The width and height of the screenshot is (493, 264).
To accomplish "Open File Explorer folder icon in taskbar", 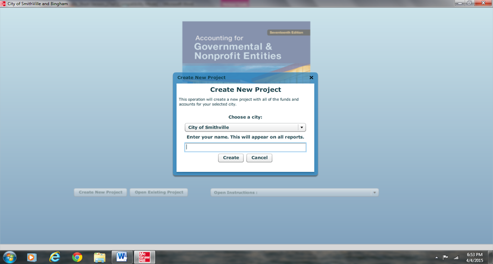I will pos(100,257).
